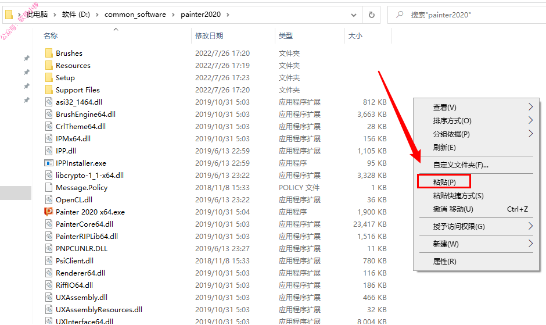Click the IPMx64.dll file icon

point(49,138)
